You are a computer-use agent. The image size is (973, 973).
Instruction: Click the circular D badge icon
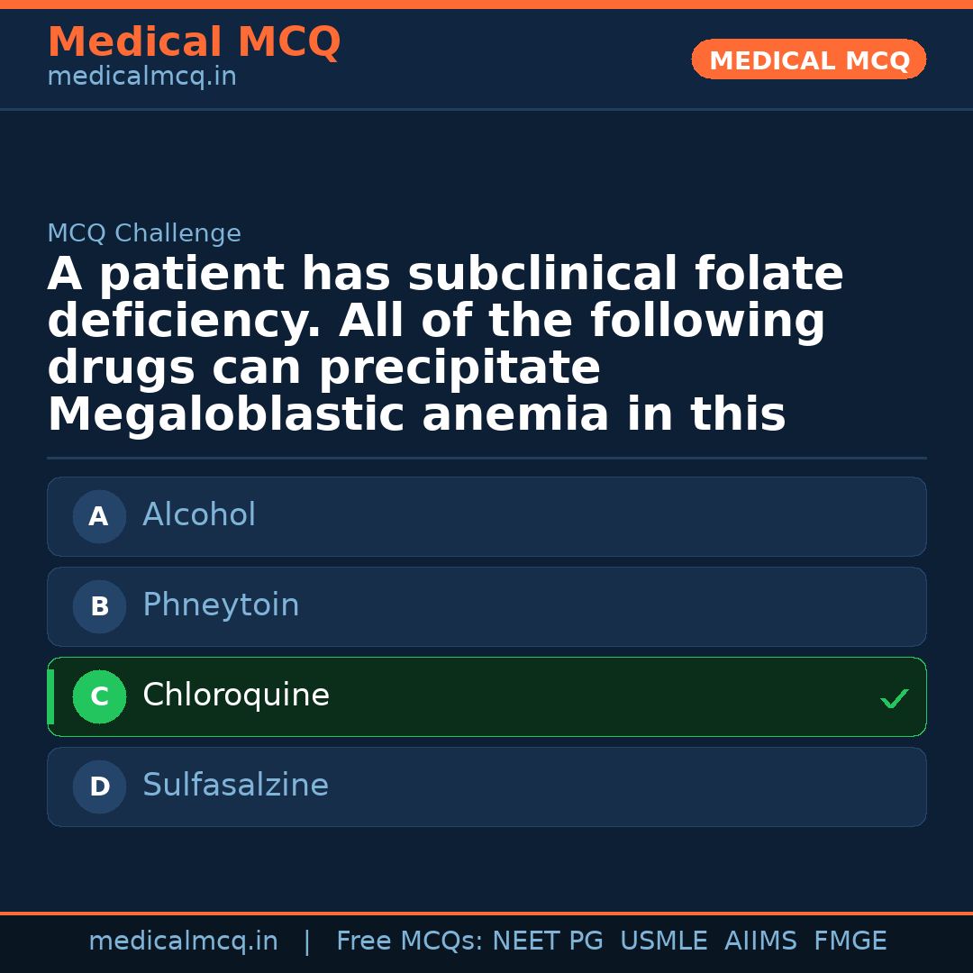(x=99, y=787)
